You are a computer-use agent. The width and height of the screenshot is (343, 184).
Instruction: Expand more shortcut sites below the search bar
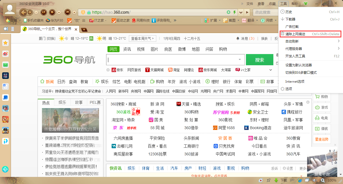click(270, 70)
